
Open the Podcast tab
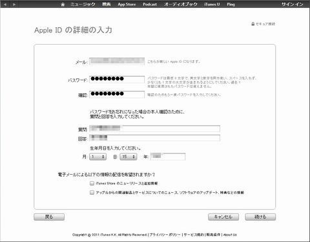coord(150,5)
